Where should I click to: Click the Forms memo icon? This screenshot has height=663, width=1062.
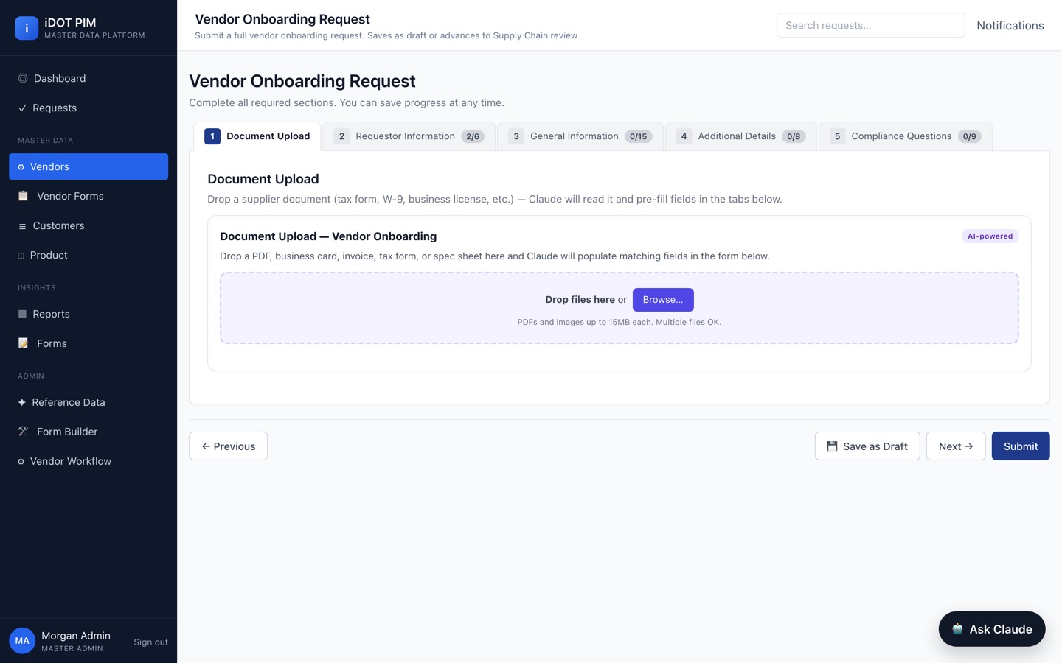(23, 343)
